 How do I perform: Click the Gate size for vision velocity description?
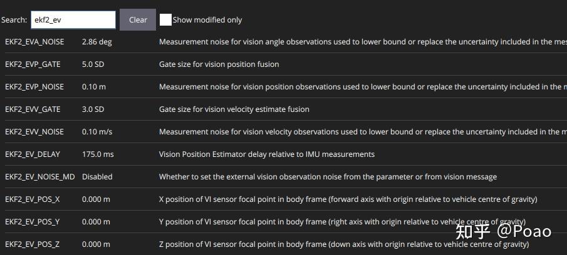[234, 109]
